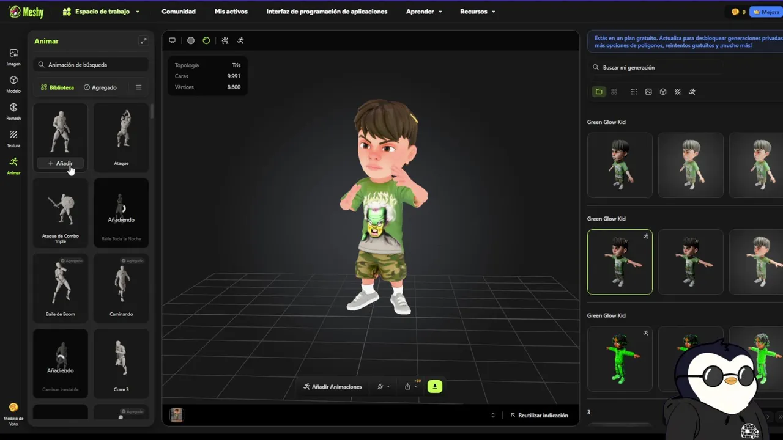
Task: Select the Caminar inestable animation card
Action: [60, 363]
